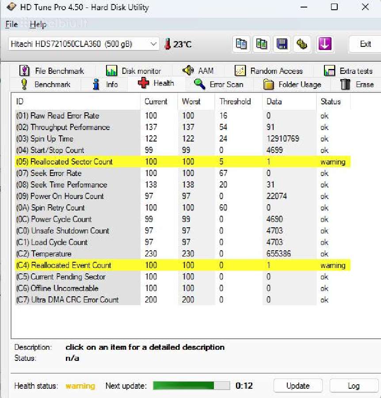The height and width of the screenshot is (398, 381).
Task: Click the Benchmark light bulb icon
Action: [x=24, y=84]
